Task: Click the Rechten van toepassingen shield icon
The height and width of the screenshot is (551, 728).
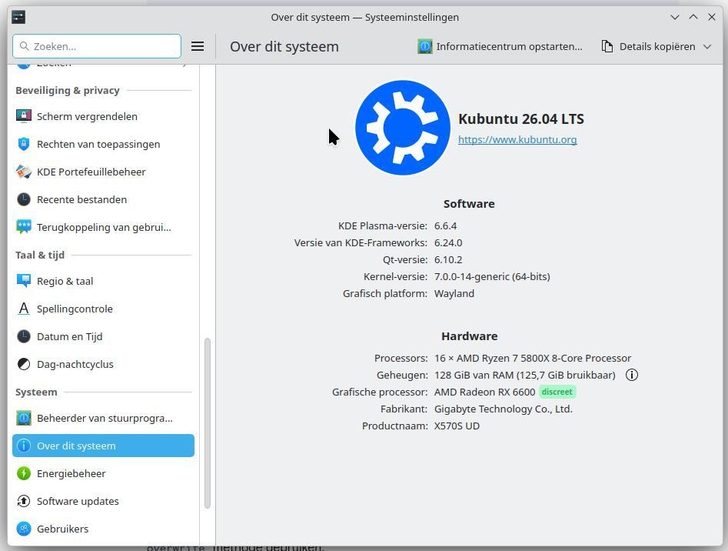Action: tap(24, 144)
